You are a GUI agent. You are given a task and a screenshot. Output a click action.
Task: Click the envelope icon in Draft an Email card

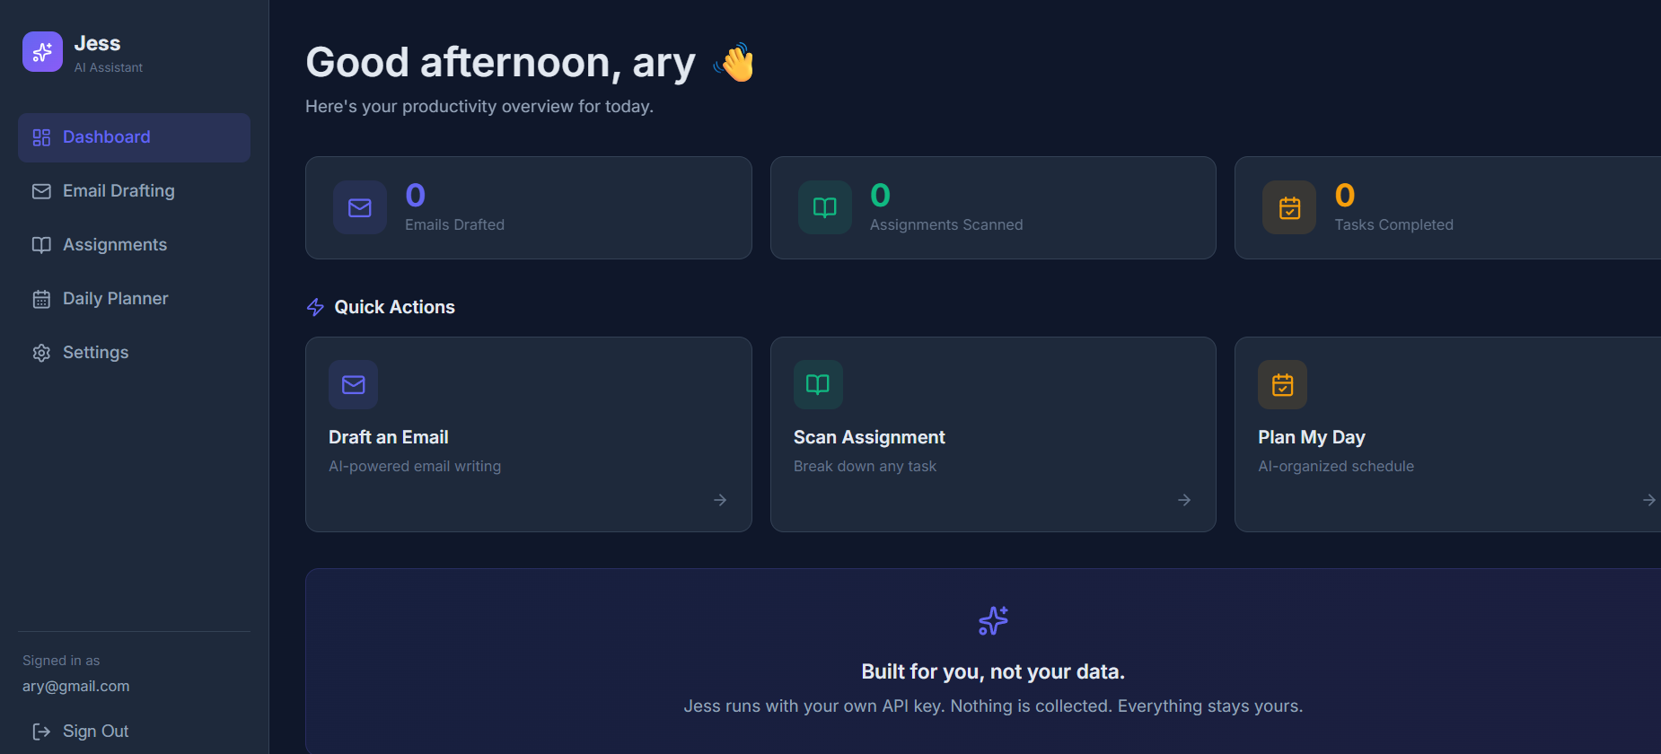pyautogui.click(x=353, y=384)
